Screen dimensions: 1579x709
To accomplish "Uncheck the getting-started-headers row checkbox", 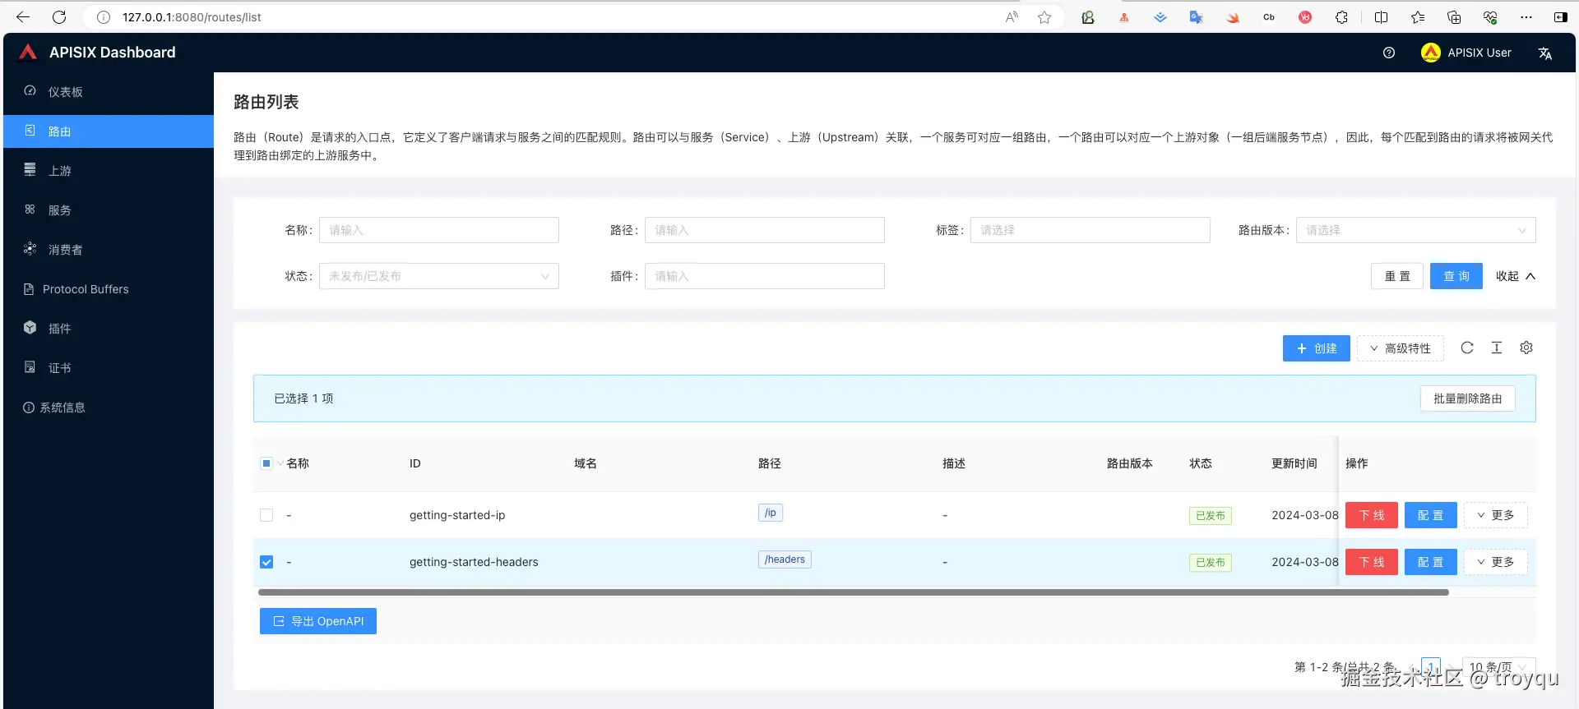I will click(x=266, y=562).
